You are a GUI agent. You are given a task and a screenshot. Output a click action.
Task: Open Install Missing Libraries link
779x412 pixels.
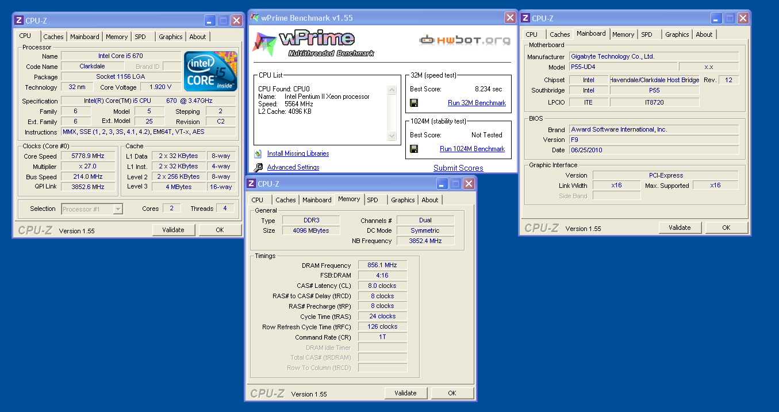pos(298,153)
